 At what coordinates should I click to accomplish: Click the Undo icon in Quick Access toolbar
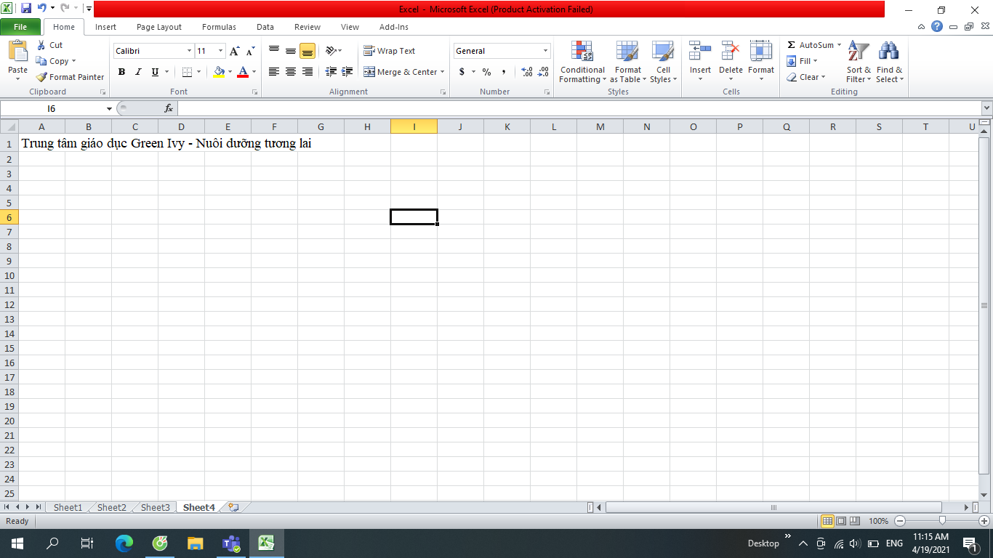[x=41, y=9]
